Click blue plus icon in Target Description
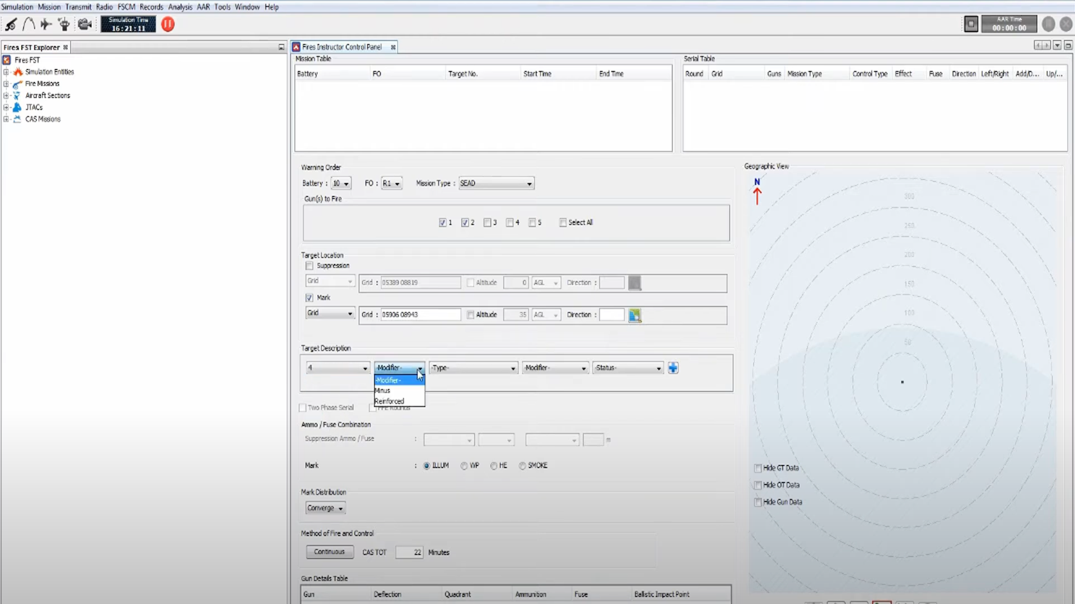Screen dimensions: 1075x604 pos(673,368)
